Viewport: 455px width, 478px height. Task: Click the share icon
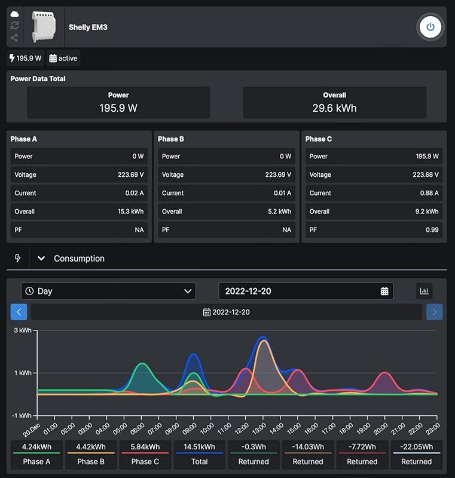pyautogui.click(x=14, y=38)
